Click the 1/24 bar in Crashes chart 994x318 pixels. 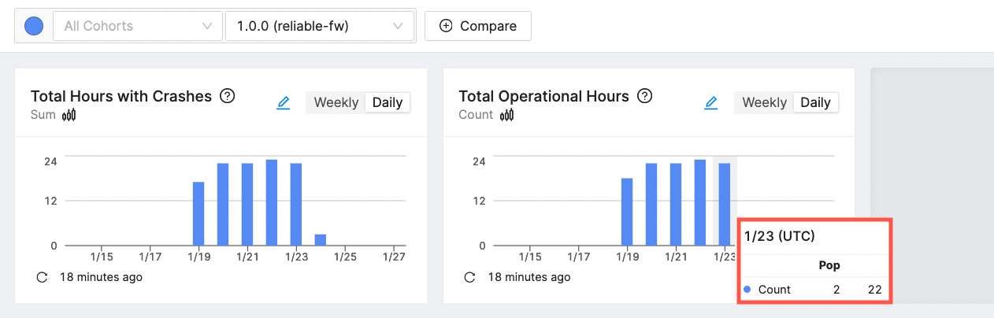coord(321,239)
